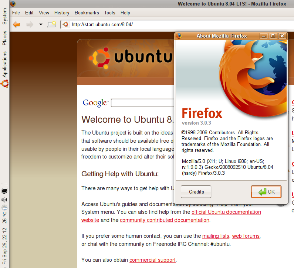The height and width of the screenshot is (268, 294).
Task: Open the History menu
Action: point(62,13)
